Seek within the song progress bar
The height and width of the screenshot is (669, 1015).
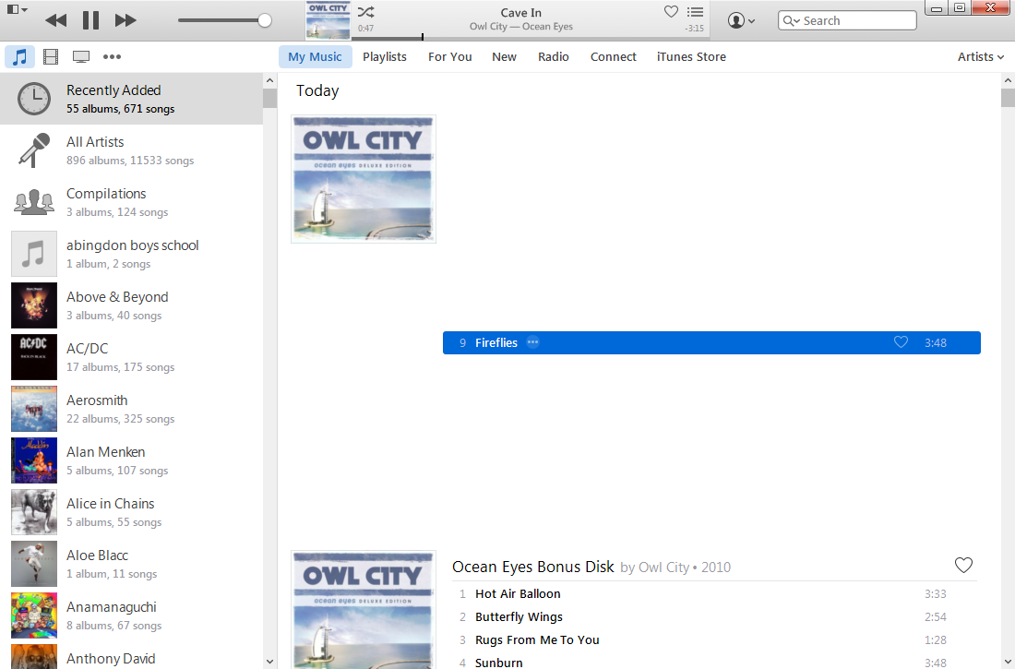[x=531, y=38]
